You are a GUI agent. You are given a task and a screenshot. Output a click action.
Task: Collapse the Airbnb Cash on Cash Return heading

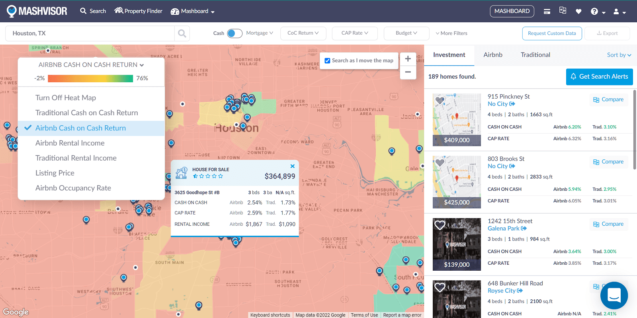coord(91,65)
